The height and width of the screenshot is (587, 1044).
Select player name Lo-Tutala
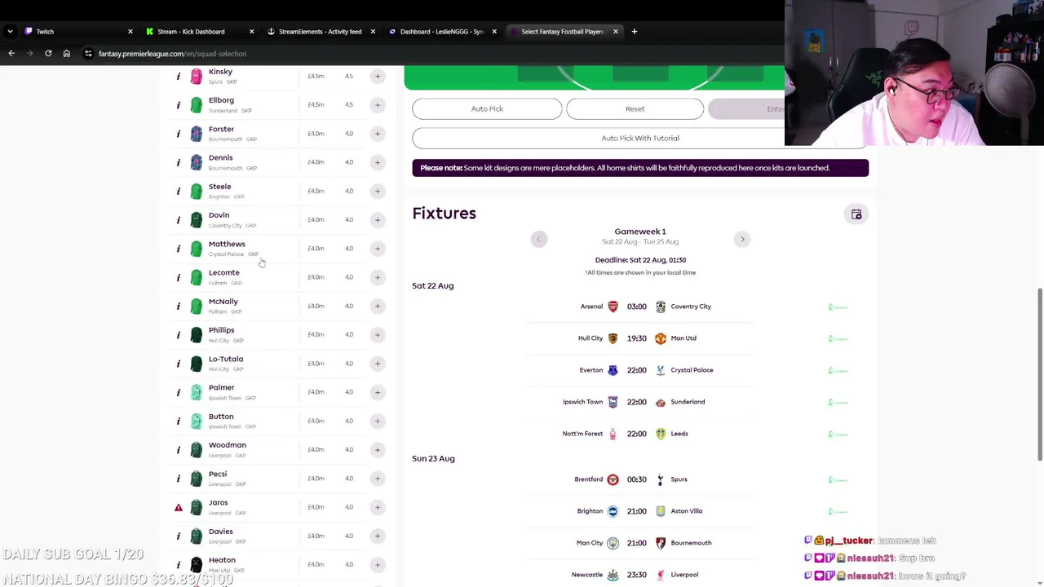tap(225, 359)
